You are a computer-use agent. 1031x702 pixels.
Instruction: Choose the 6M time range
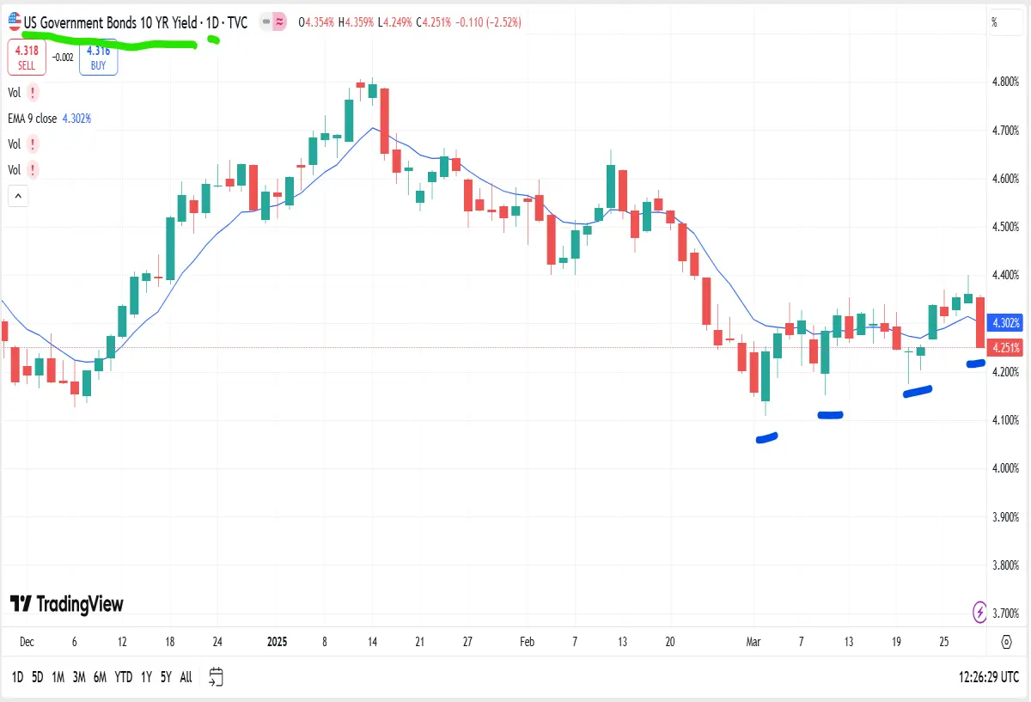pyautogui.click(x=100, y=677)
